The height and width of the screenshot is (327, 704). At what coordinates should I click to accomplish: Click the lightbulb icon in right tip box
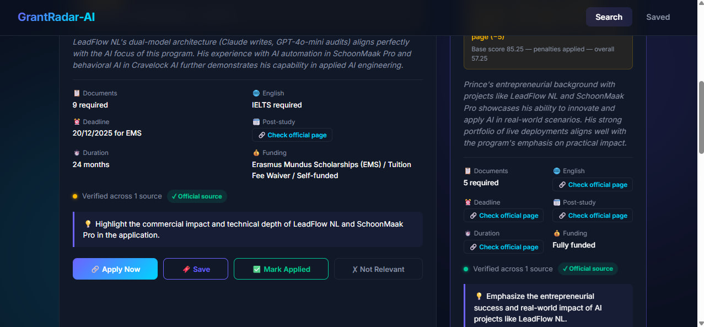point(479,296)
